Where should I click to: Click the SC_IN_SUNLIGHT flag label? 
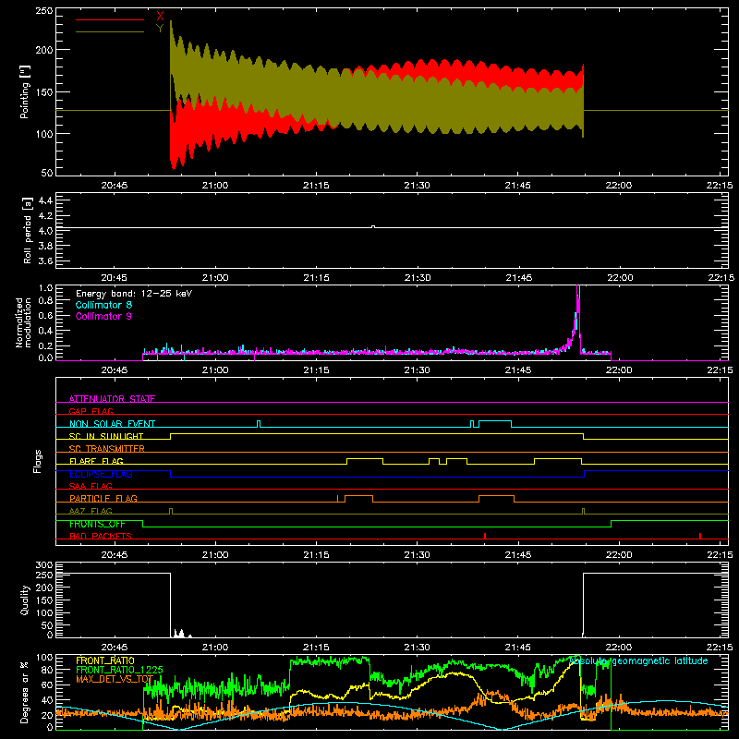tap(106, 436)
